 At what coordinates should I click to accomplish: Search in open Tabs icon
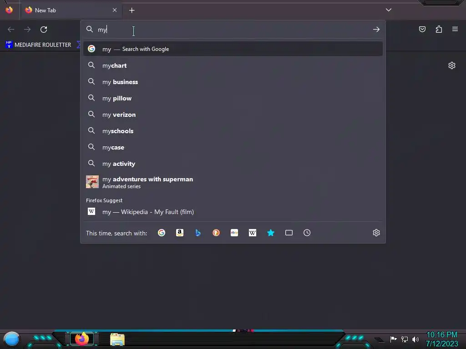point(289,233)
